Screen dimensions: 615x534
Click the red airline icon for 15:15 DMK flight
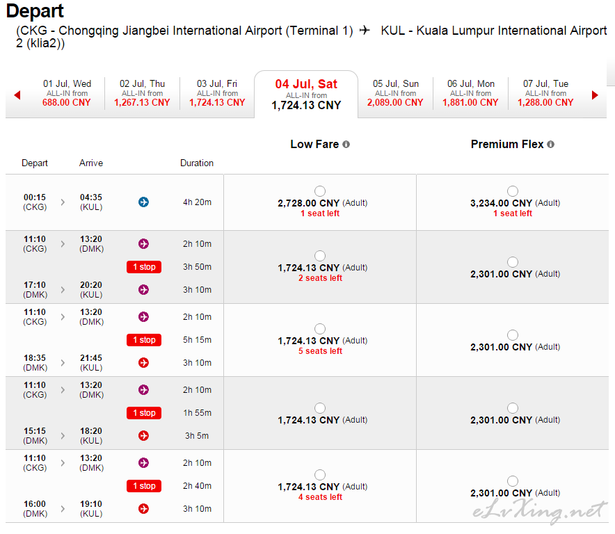tap(143, 435)
